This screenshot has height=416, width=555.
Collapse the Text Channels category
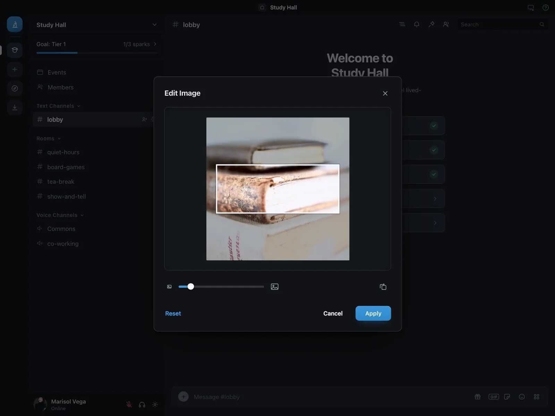(58, 106)
